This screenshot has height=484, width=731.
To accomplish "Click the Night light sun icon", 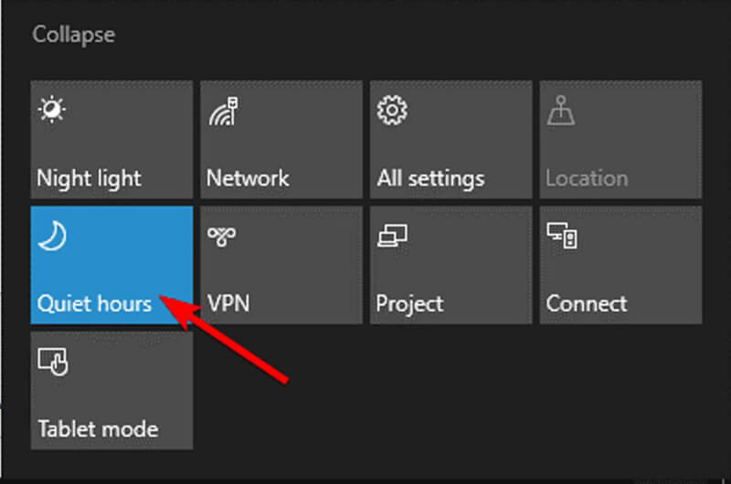I will (x=52, y=110).
